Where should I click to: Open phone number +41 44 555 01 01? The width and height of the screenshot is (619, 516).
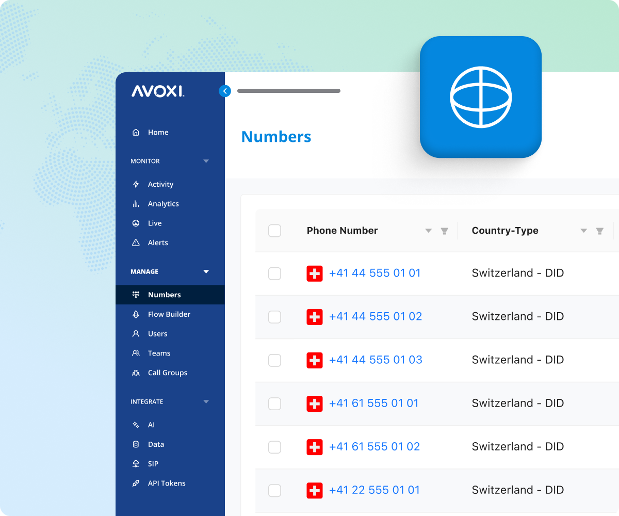click(375, 273)
